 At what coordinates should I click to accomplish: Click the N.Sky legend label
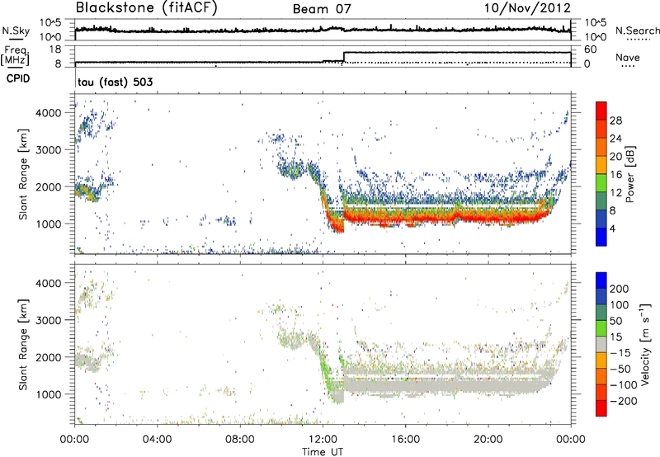[16, 31]
